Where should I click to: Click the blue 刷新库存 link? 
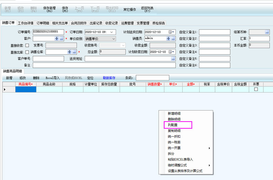pyautogui.click(x=109, y=78)
